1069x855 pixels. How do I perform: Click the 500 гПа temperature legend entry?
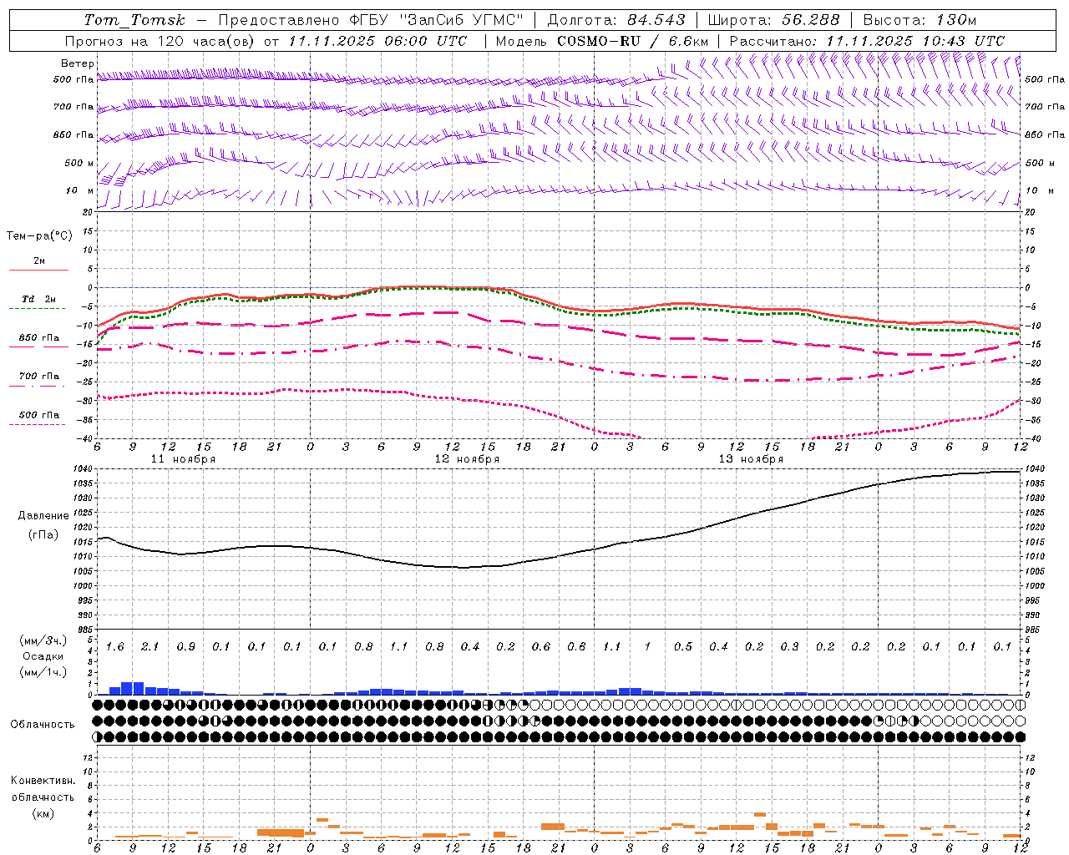[39, 415]
